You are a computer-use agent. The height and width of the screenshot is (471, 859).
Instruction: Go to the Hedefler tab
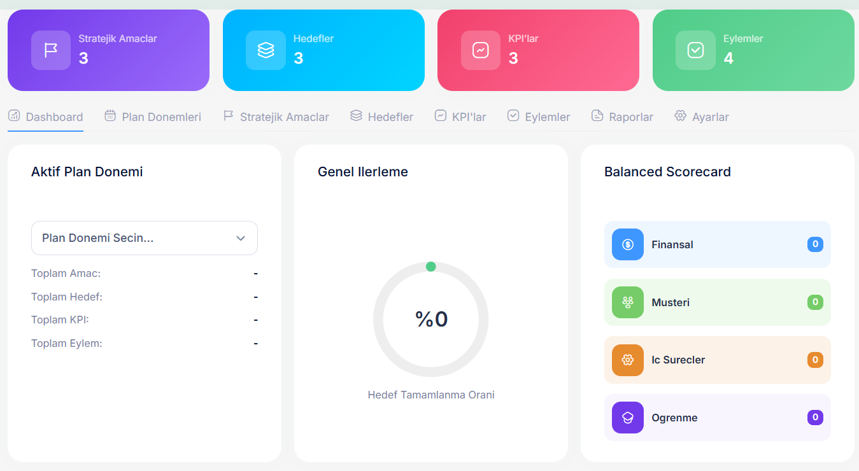tap(382, 117)
